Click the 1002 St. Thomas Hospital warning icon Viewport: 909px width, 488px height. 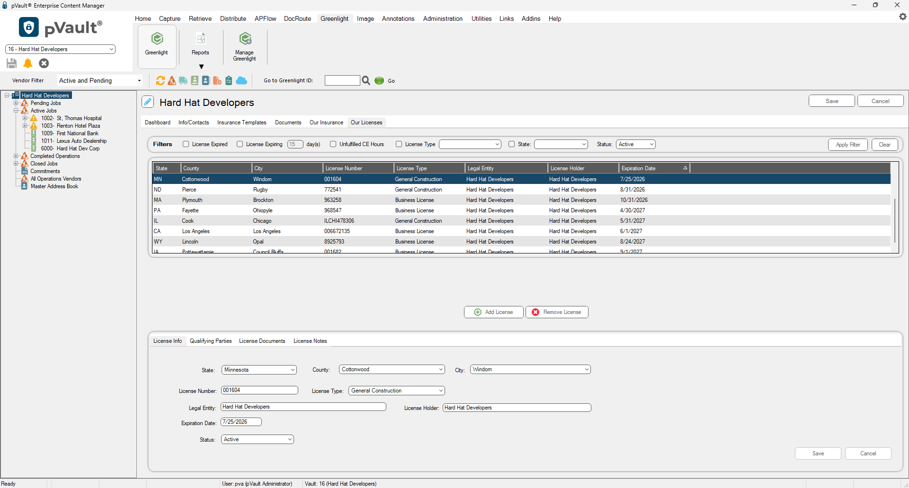pos(34,118)
